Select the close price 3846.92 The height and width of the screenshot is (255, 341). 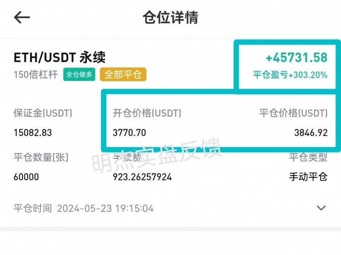coord(311,132)
